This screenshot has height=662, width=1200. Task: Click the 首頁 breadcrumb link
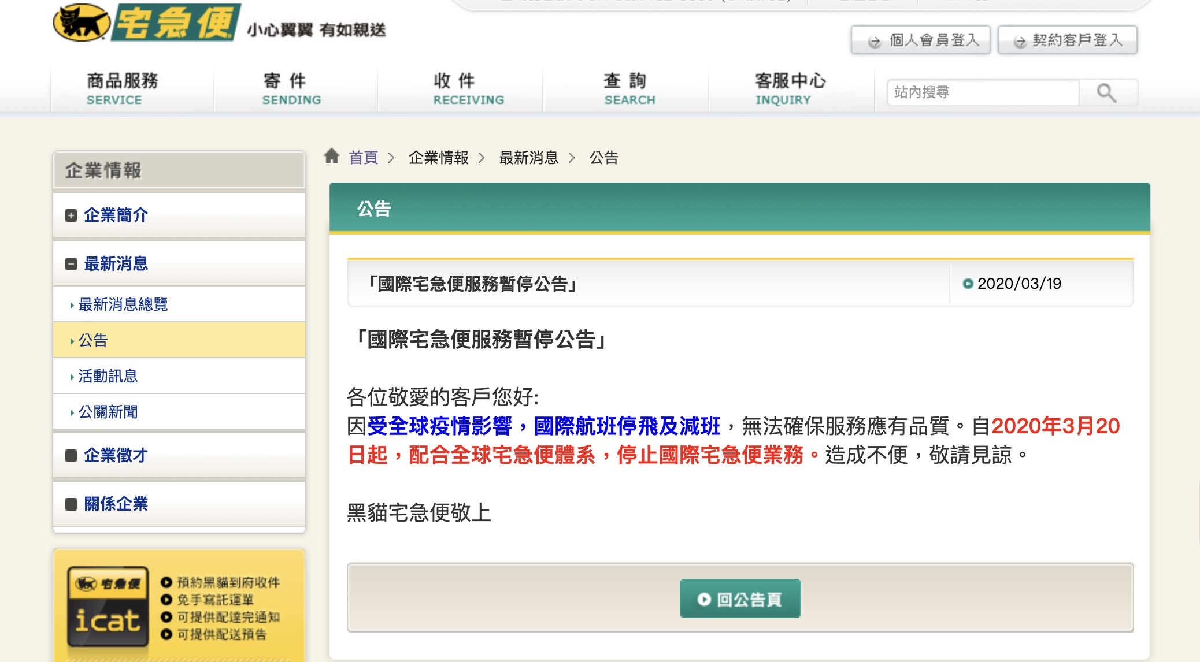point(363,157)
